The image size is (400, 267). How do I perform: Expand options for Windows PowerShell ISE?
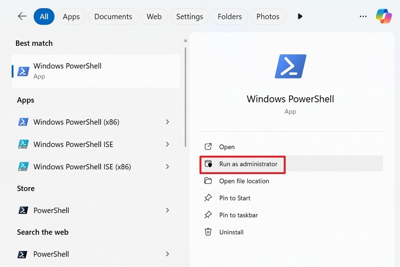click(168, 144)
